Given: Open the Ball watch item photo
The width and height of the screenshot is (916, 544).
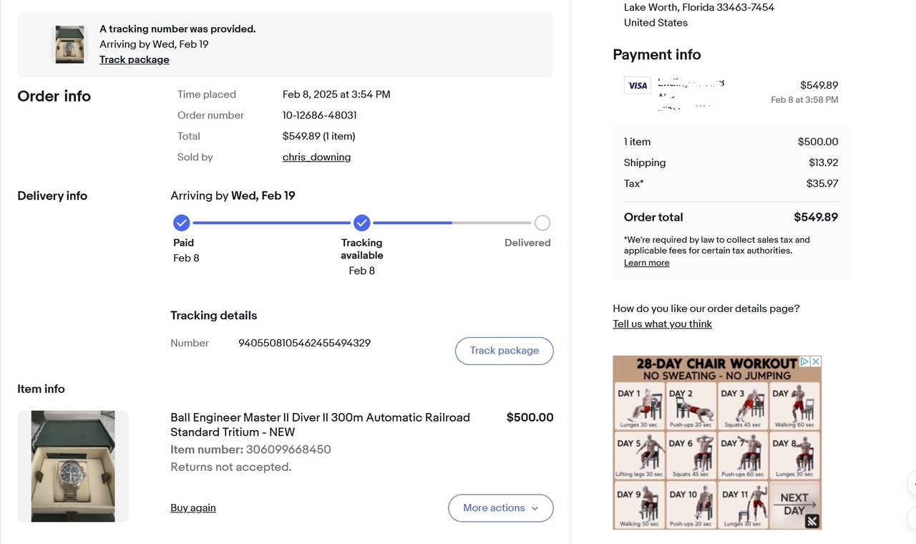Looking at the screenshot, I should tap(73, 466).
